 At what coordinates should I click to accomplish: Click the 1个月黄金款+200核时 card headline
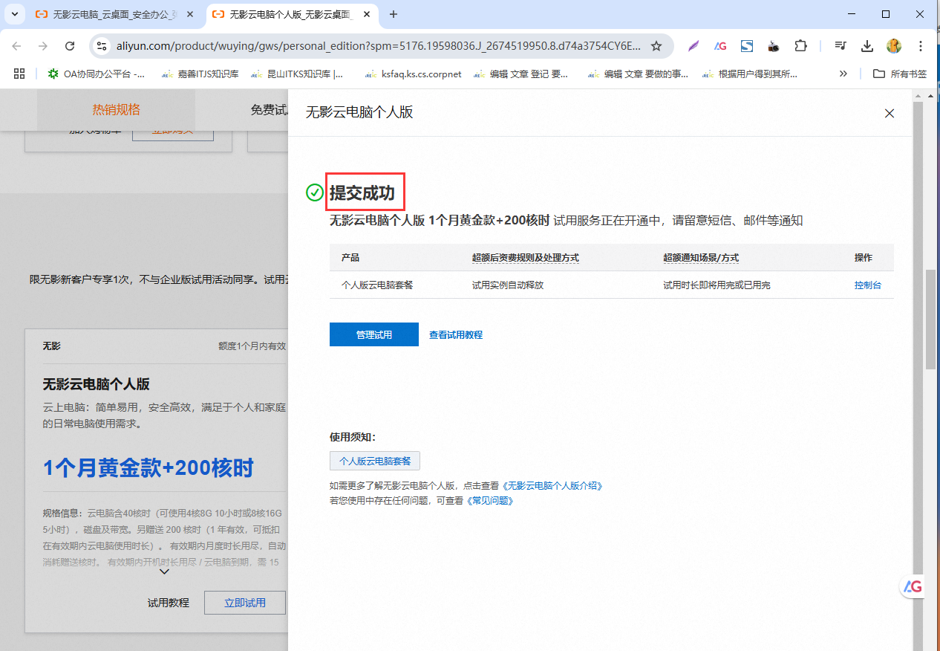tap(148, 468)
